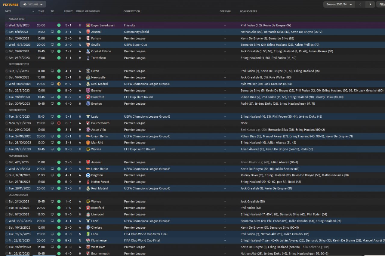Click the Brighton club badge

tap(88, 175)
